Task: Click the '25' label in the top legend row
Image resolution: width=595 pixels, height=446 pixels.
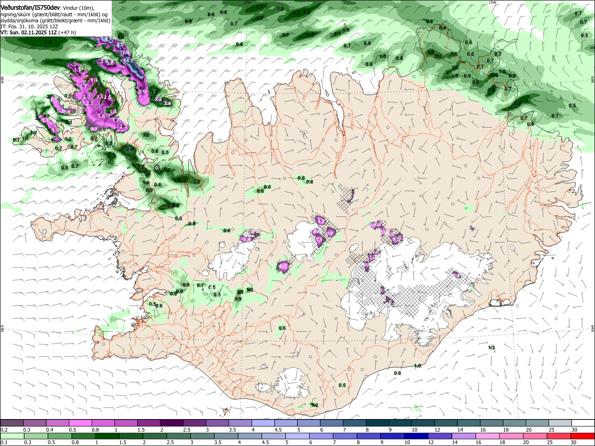Action: (551, 430)
